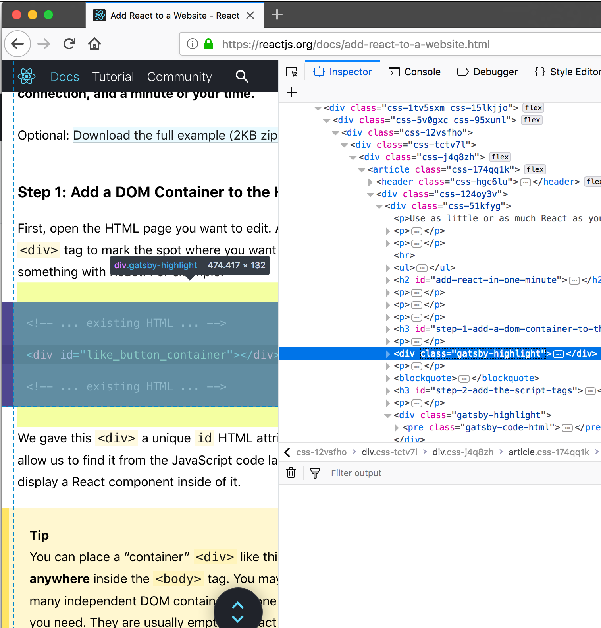The height and width of the screenshot is (628, 601).
Task: Select the 'Use as little or as much React' paragraph node
Action: click(497, 219)
